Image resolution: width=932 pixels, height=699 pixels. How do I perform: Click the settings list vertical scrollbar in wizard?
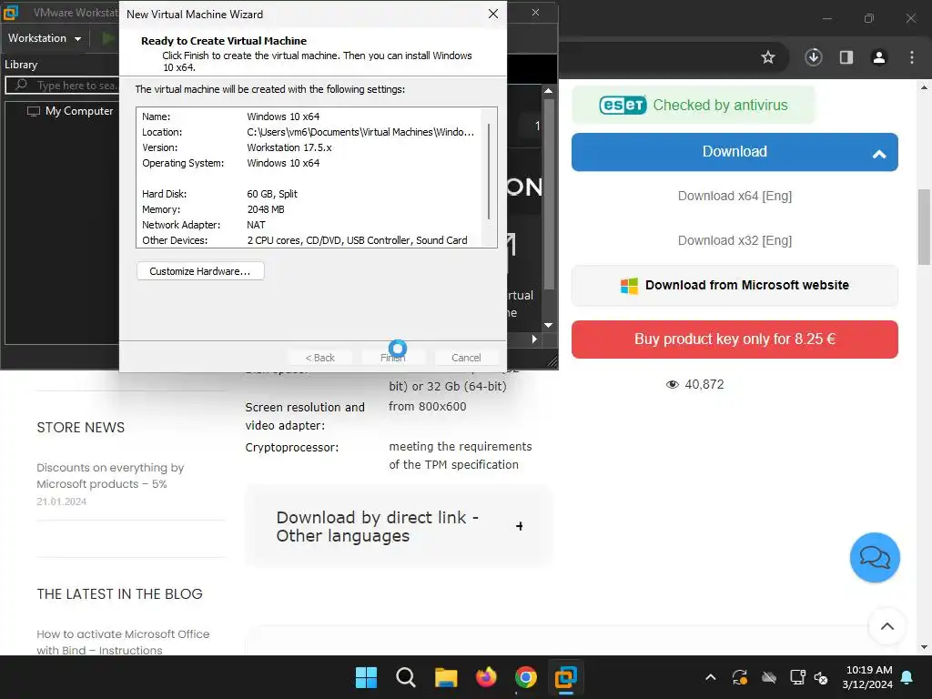[x=489, y=171]
